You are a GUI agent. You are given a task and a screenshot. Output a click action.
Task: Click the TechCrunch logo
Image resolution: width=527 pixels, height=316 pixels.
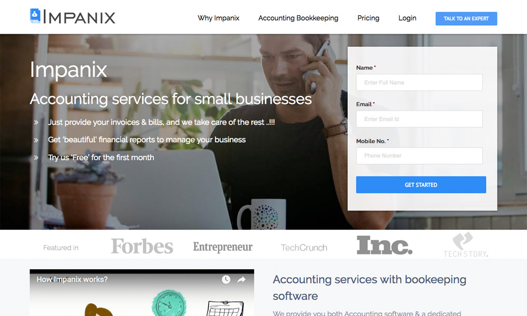click(x=304, y=248)
